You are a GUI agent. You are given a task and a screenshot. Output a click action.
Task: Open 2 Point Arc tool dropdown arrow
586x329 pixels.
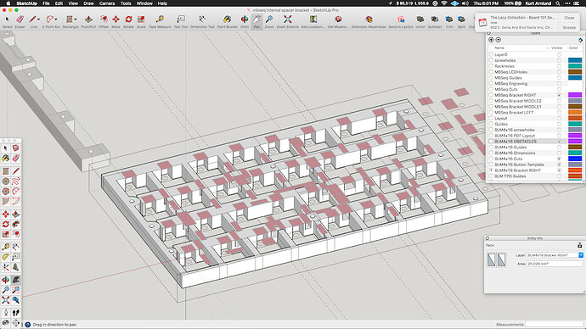pos(56,20)
